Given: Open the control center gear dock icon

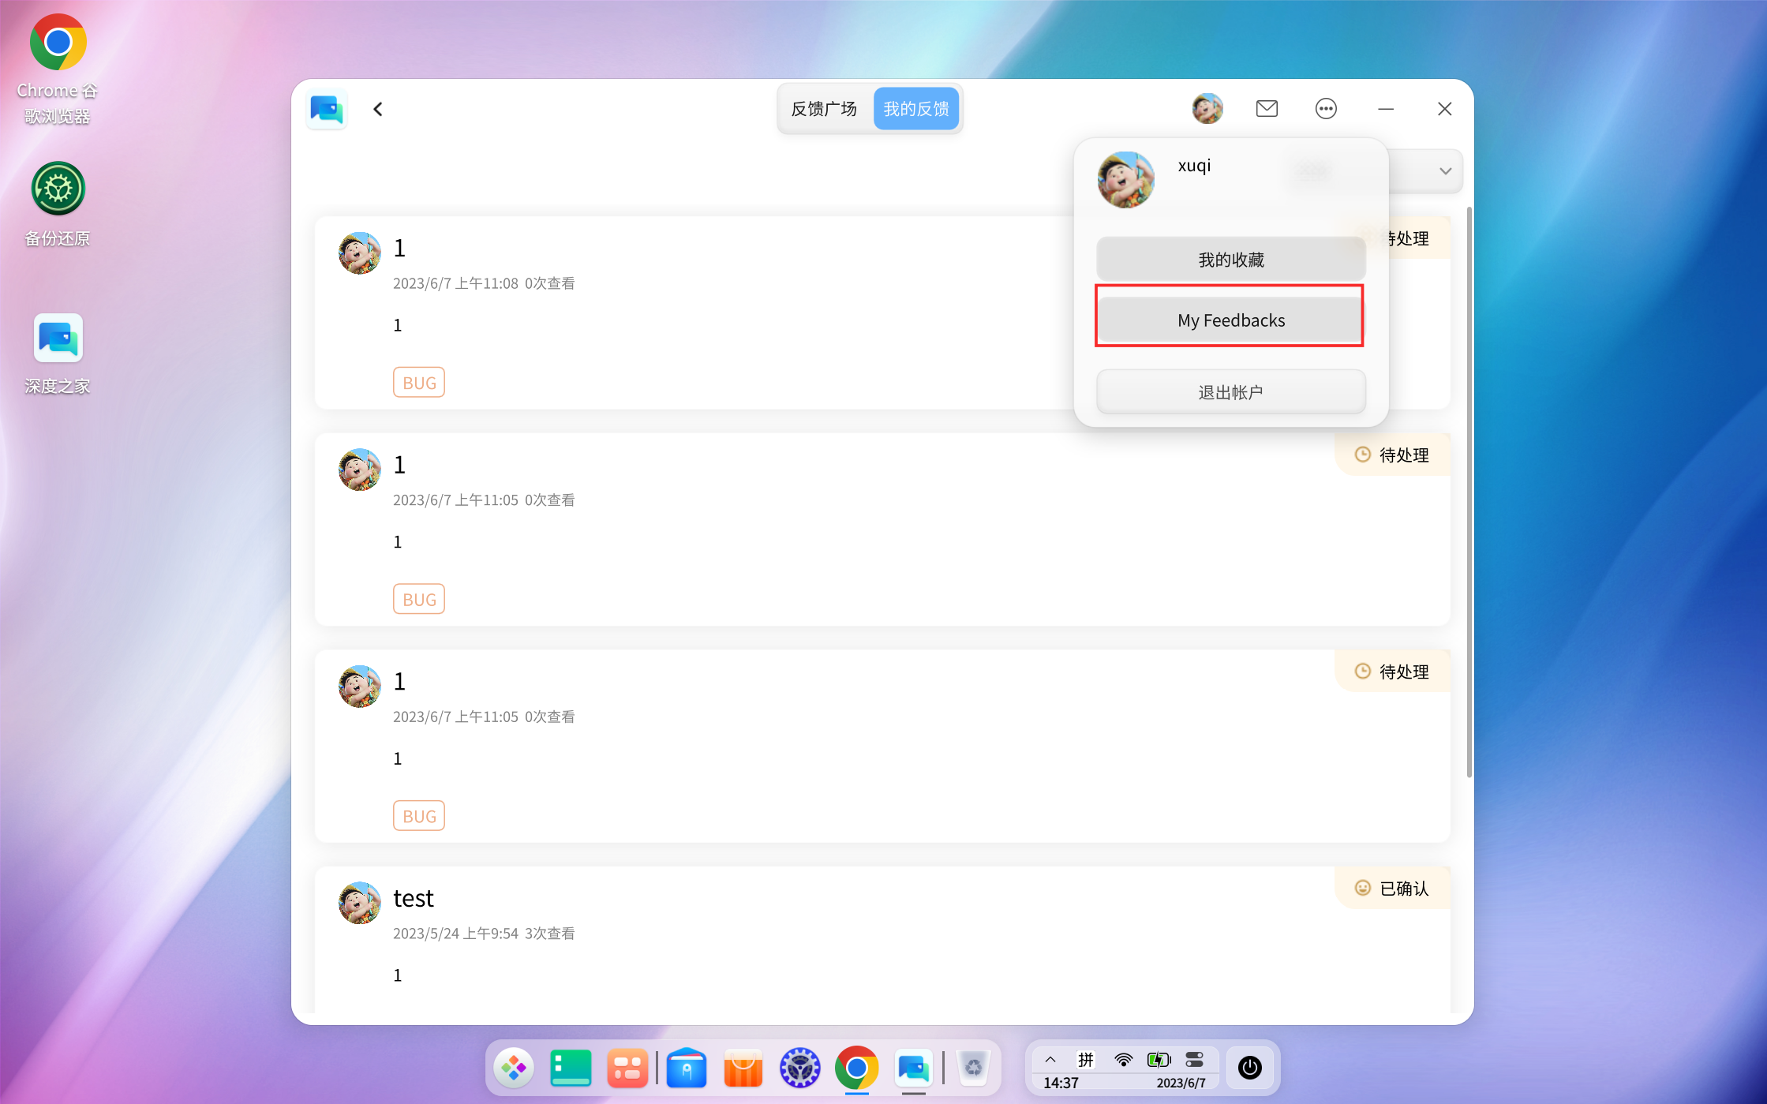Looking at the screenshot, I should click(x=800, y=1068).
